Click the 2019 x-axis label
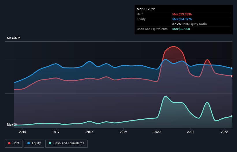This screenshot has height=152, width=237. pyautogui.click(x=123, y=132)
